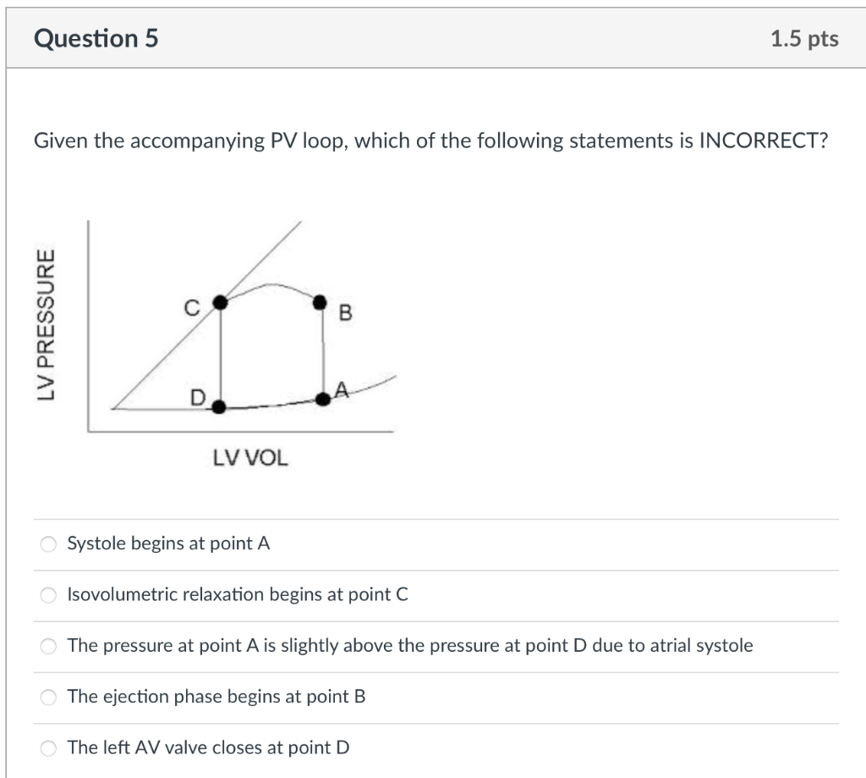Image resolution: width=866 pixels, height=778 pixels.
Task: Click the answer text 'Systole begins at point A'
Action: pyautogui.click(x=167, y=543)
